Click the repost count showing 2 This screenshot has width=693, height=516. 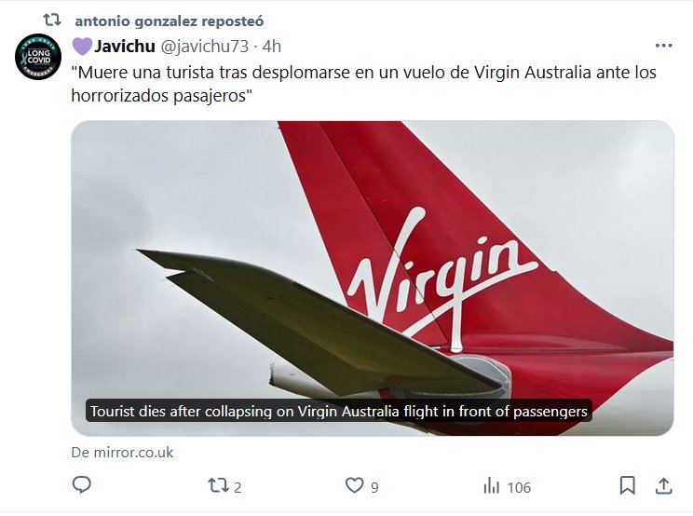(238, 488)
